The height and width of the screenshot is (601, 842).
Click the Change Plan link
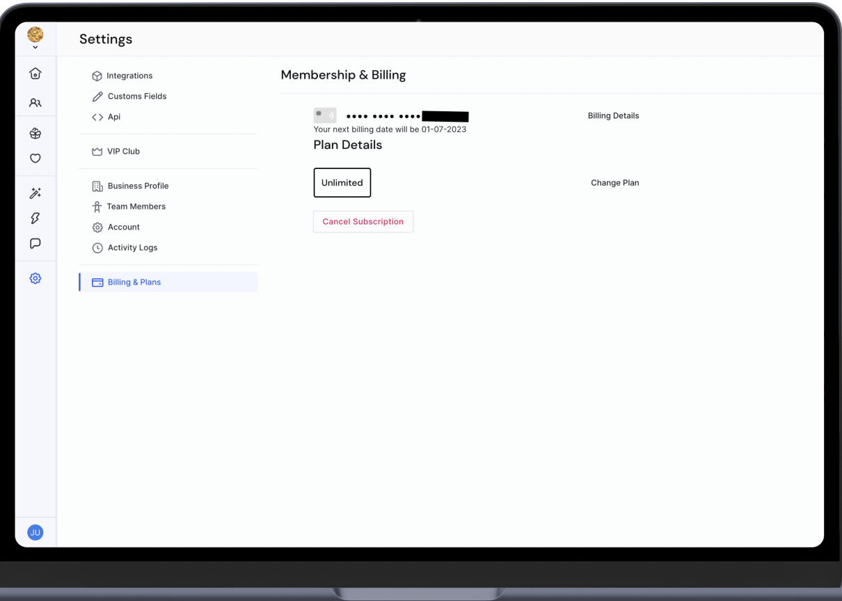(614, 183)
